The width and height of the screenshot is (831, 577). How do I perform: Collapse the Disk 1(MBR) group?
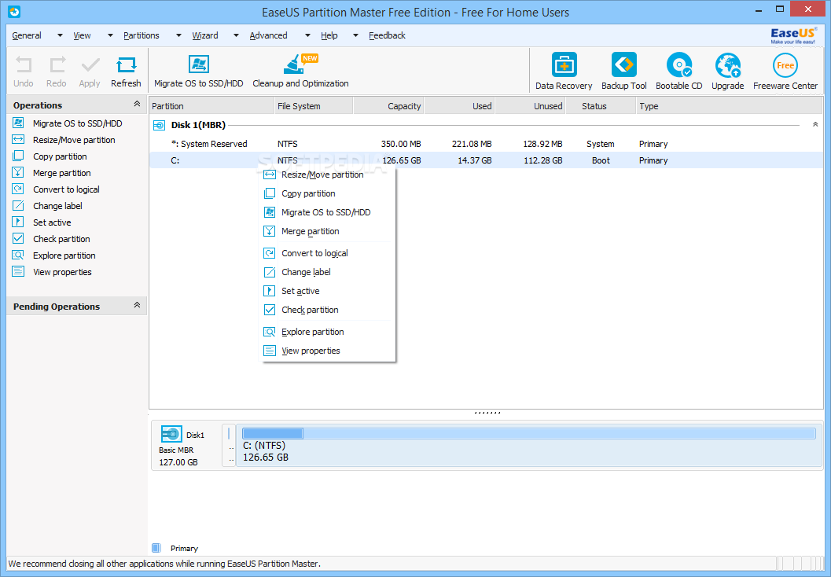click(x=815, y=124)
